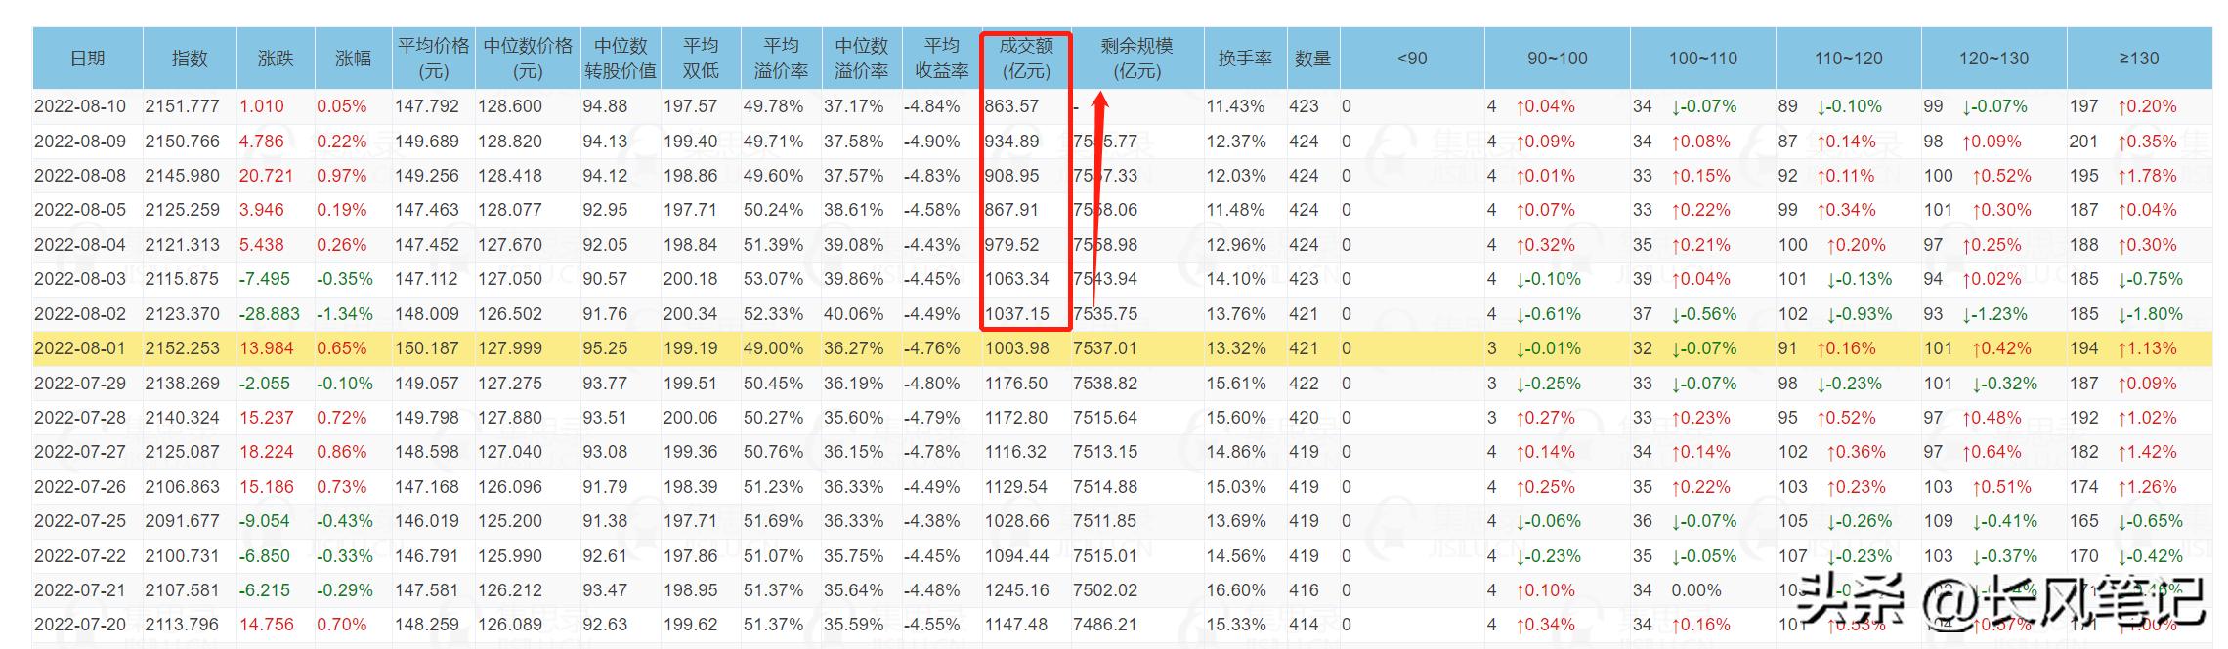Click ≥130 change ↓-1.80%
This screenshot has height=649, width=2228.
click(x=2150, y=314)
